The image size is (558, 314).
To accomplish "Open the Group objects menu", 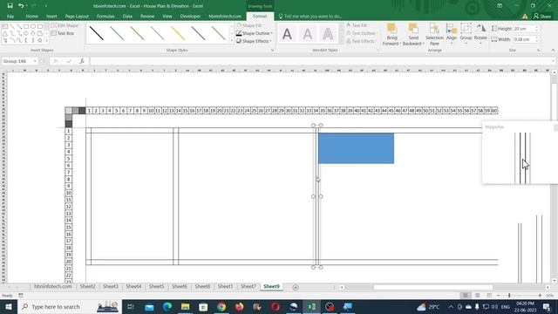I will (466, 34).
